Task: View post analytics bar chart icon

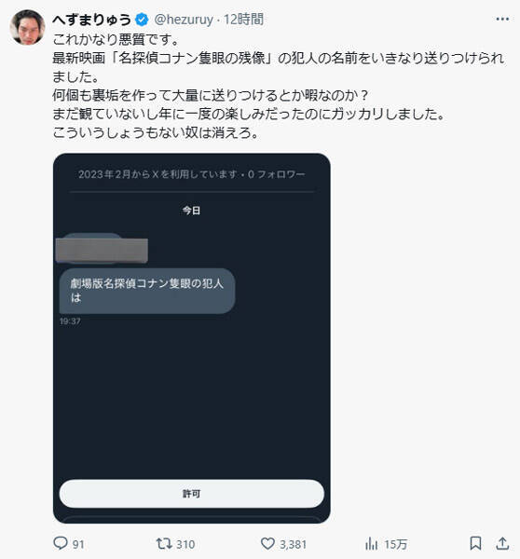Action: pos(371,544)
